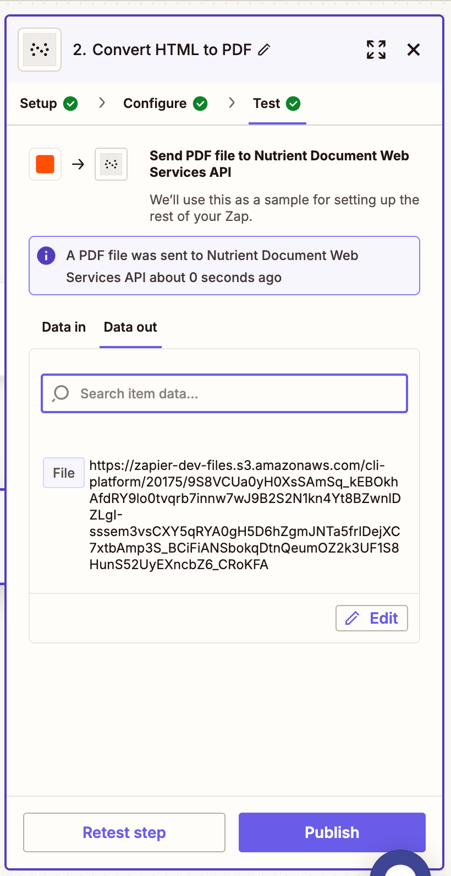Click the pencil icon to rename the step

coord(264,50)
